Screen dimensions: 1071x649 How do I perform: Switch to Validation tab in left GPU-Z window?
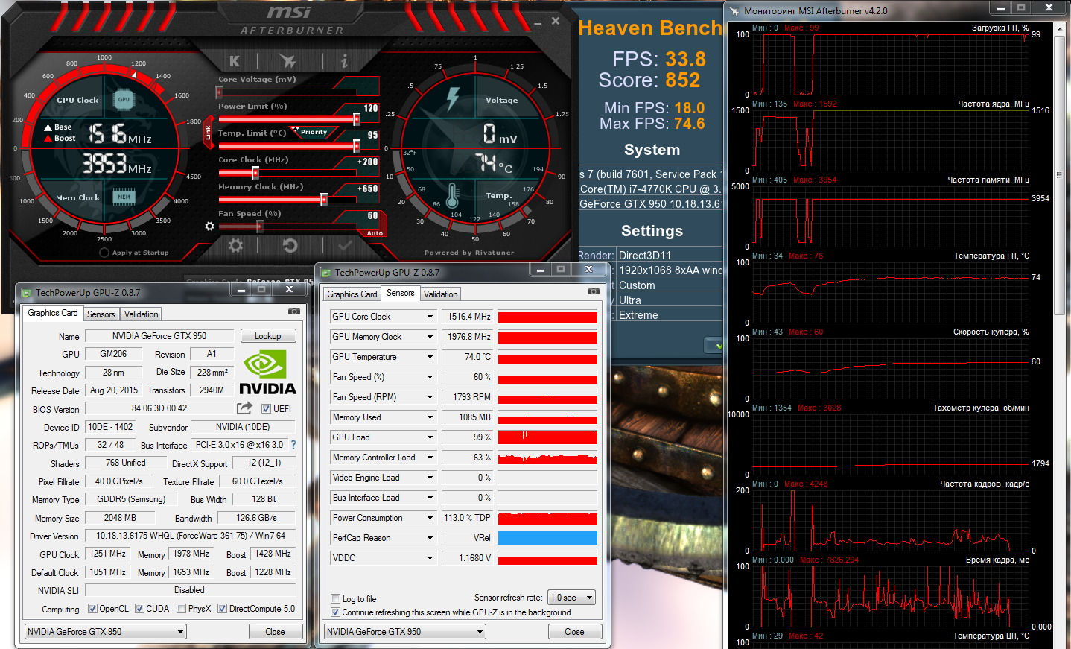click(141, 314)
